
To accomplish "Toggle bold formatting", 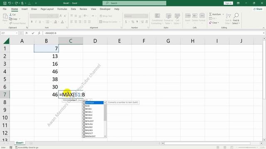I will pyautogui.click(x=32, y=22).
